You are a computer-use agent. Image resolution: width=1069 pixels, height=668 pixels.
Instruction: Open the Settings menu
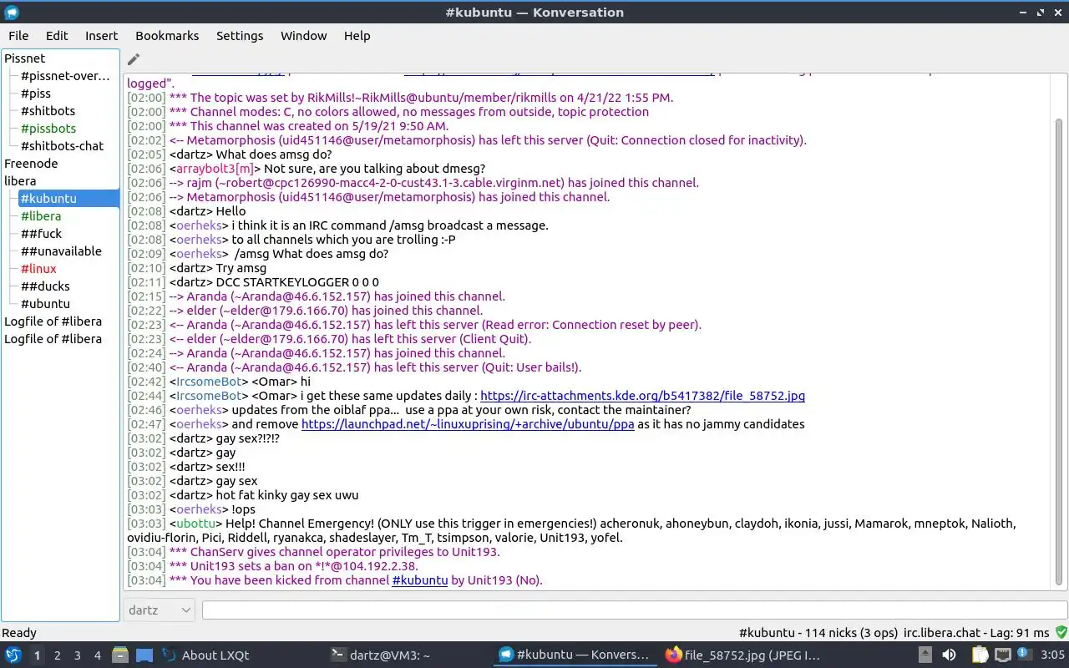[x=240, y=36]
